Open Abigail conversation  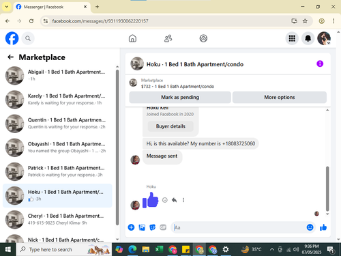point(57,76)
